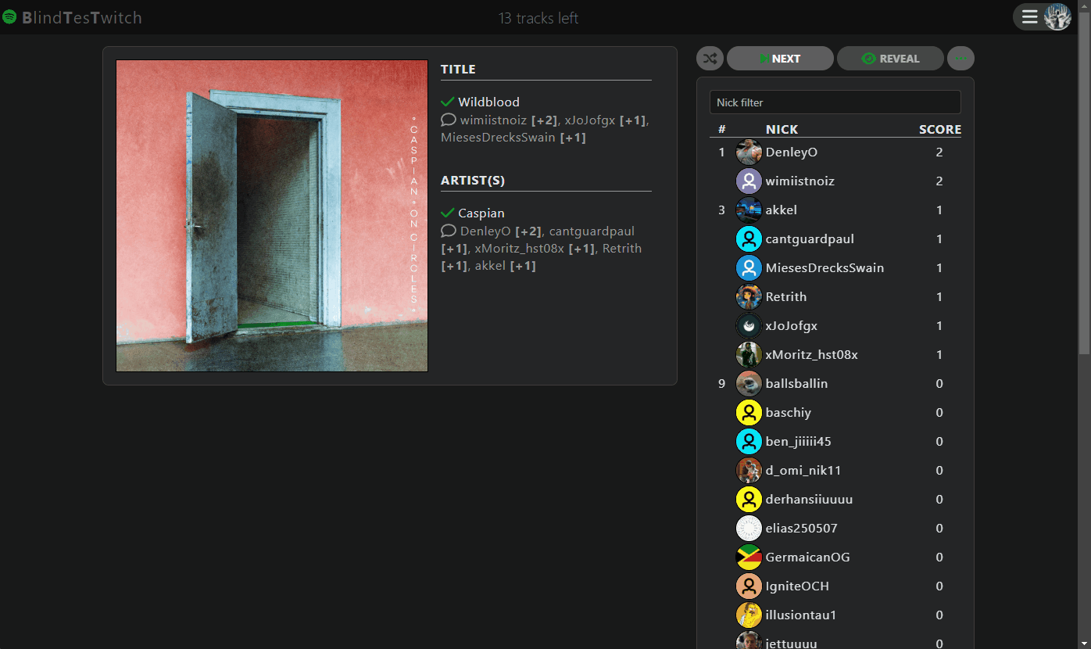This screenshot has width=1091, height=649.
Task: Click the nickname 'ballsballin' in leaderboard
Action: pyautogui.click(x=796, y=384)
